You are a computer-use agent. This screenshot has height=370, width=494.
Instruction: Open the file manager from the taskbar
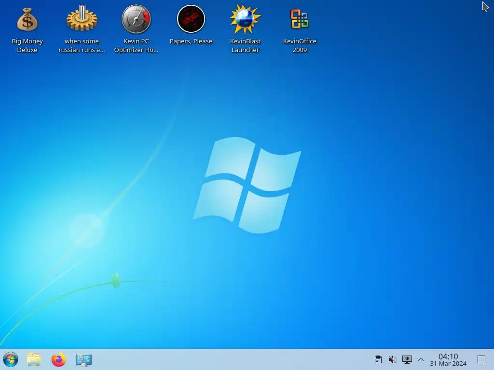tap(34, 359)
